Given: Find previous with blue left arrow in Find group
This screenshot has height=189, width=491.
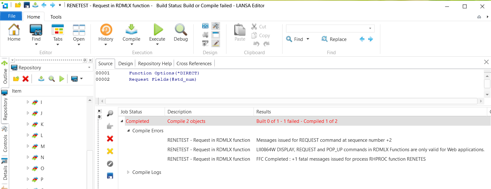Looking at the screenshot, I should 362,39.
